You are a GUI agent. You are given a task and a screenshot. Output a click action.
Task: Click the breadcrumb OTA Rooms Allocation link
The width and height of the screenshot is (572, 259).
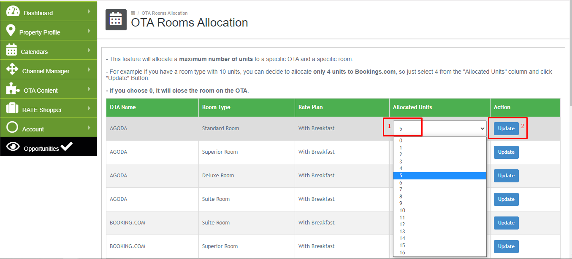click(165, 13)
